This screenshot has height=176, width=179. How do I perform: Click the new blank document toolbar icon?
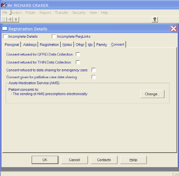(4, 19)
